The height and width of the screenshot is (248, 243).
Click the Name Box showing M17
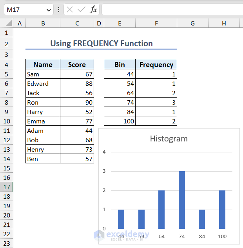coord(29,10)
